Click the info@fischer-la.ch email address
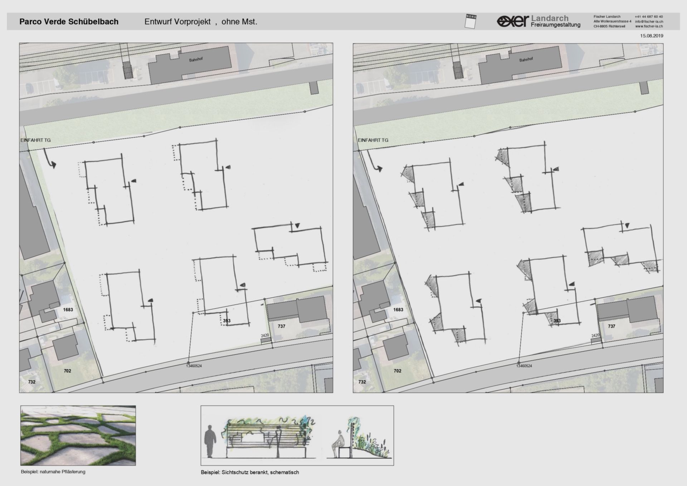Screen dimensions: 687x486 point(649,21)
